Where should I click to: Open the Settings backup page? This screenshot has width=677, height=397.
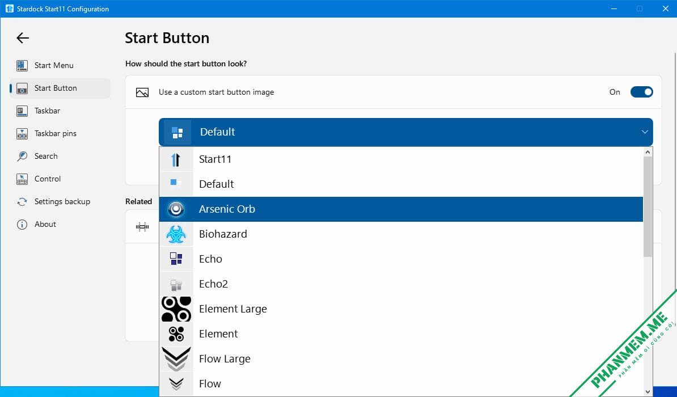[x=60, y=202]
